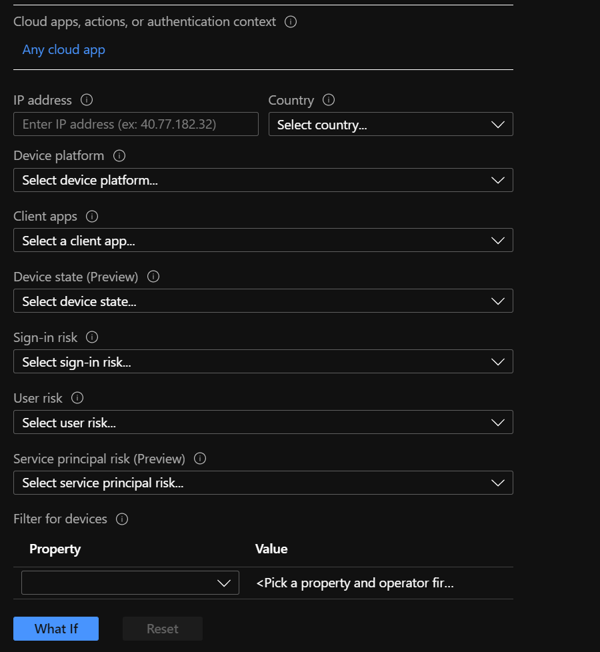
Task: Click the Country info icon
Action: pyautogui.click(x=328, y=100)
